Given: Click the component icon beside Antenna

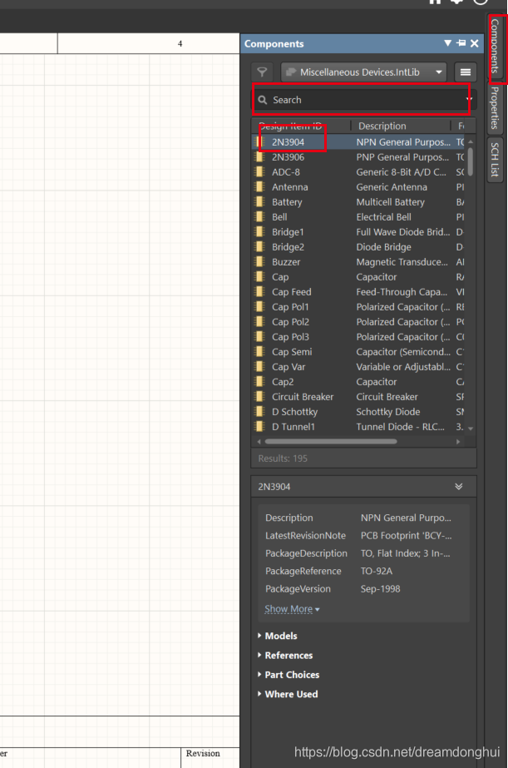Looking at the screenshot, I should click(x=259, y=187).
